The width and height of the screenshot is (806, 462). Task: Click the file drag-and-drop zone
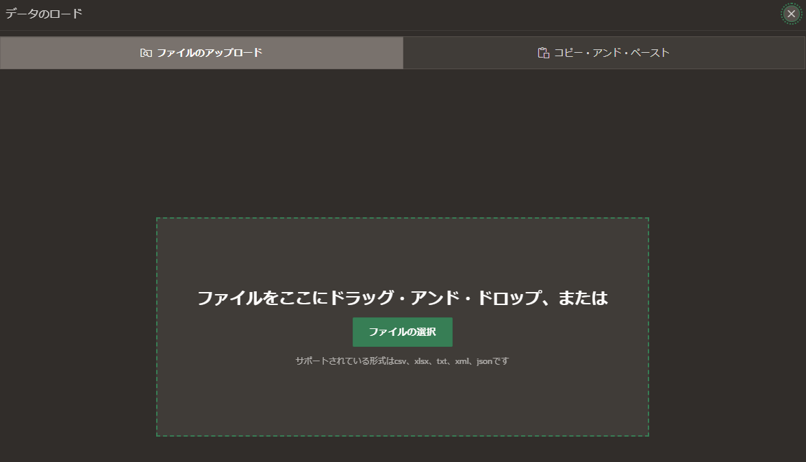[403, 327]
